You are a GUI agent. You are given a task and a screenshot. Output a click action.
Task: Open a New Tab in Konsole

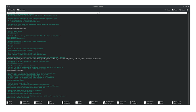coord(11,10)
